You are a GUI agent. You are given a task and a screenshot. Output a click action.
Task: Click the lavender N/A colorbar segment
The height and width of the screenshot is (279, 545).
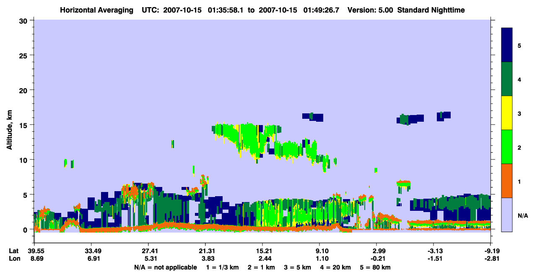(507, 215)
